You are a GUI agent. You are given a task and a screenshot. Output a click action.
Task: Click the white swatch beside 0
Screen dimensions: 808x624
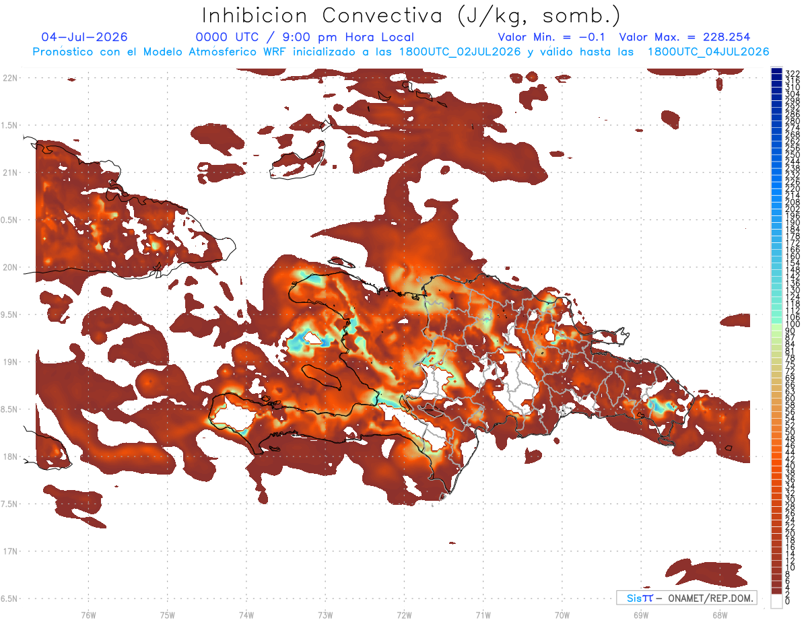777,602
